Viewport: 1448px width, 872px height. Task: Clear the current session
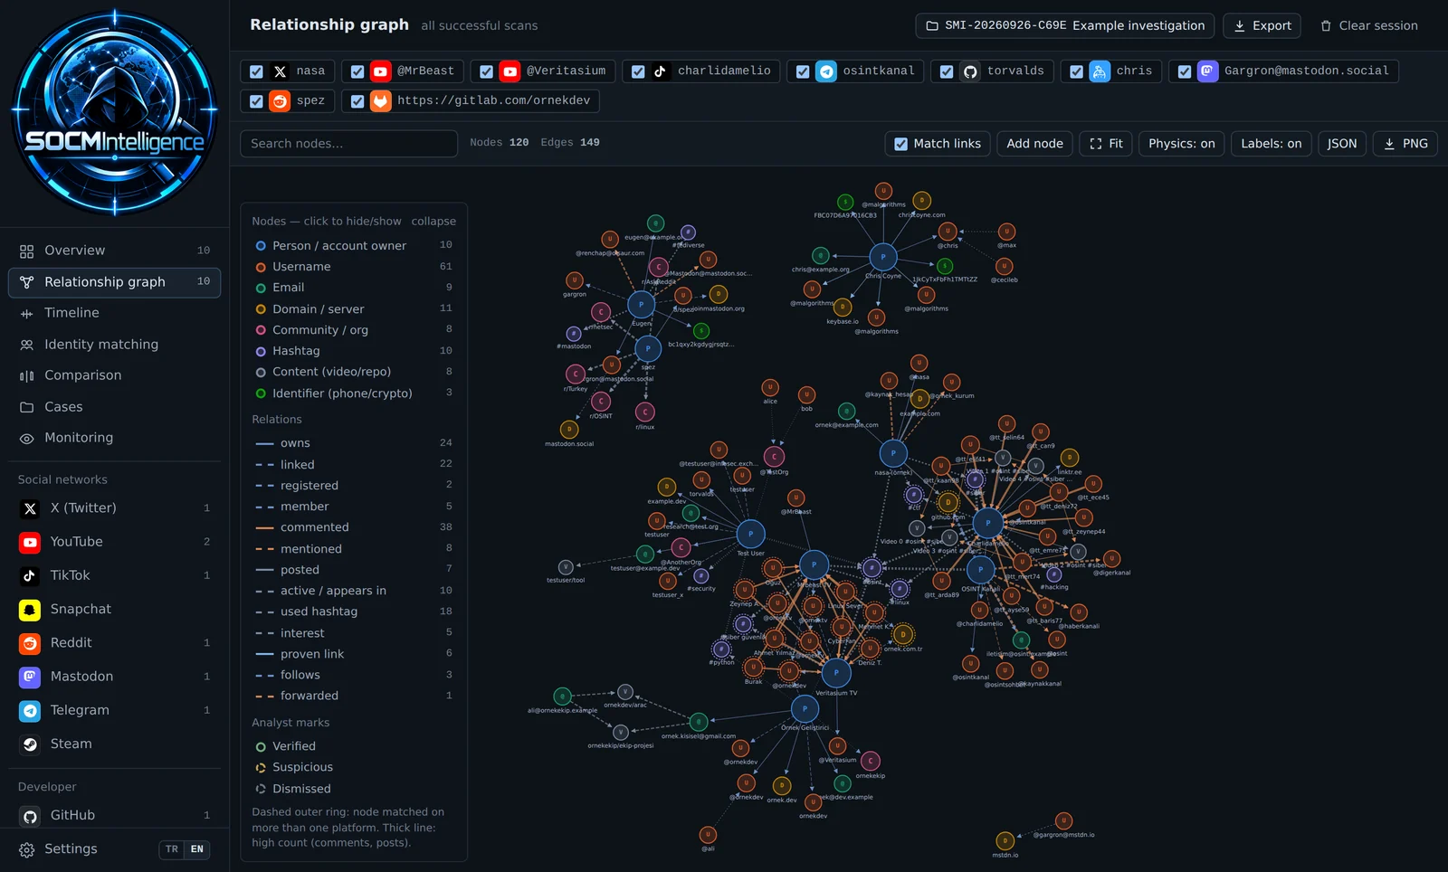[x=1368, y=26]
